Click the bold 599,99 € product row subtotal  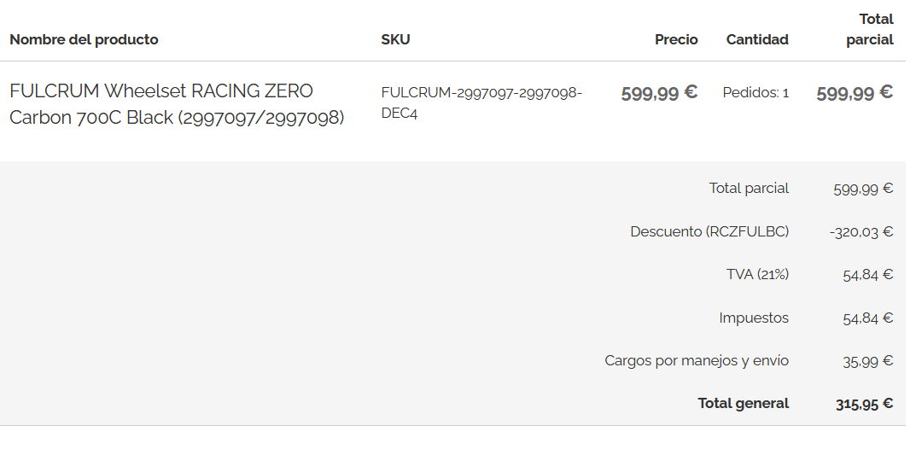pos(855,93)
